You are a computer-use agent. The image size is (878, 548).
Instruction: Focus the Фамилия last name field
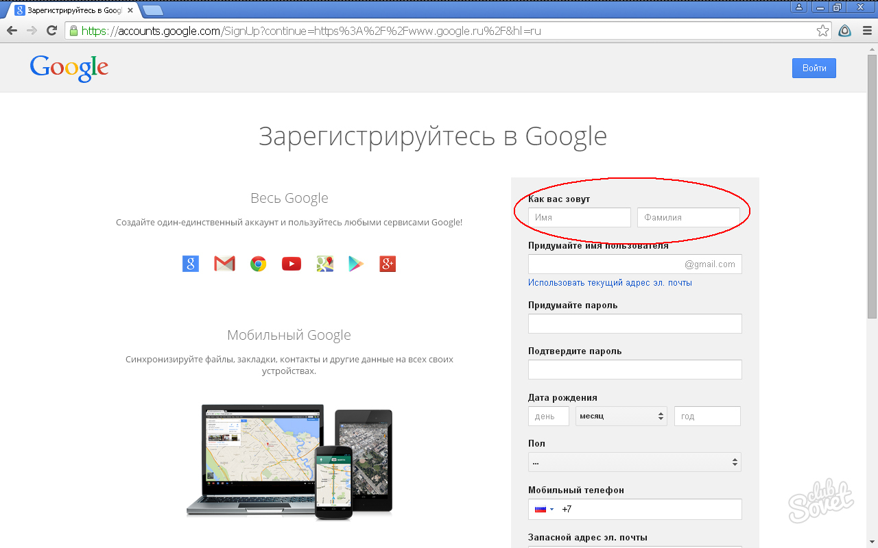pos(689,217)
